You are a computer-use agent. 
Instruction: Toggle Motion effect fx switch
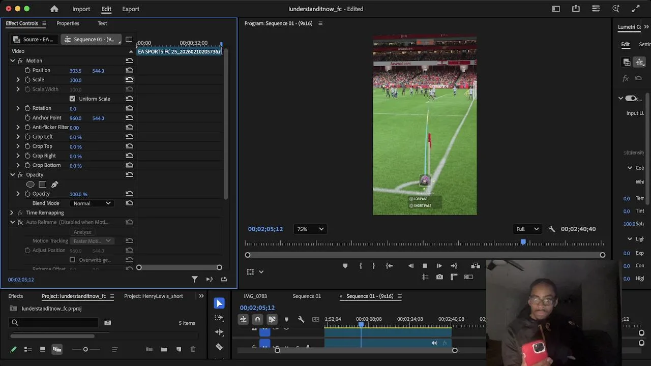pos(20,61)
